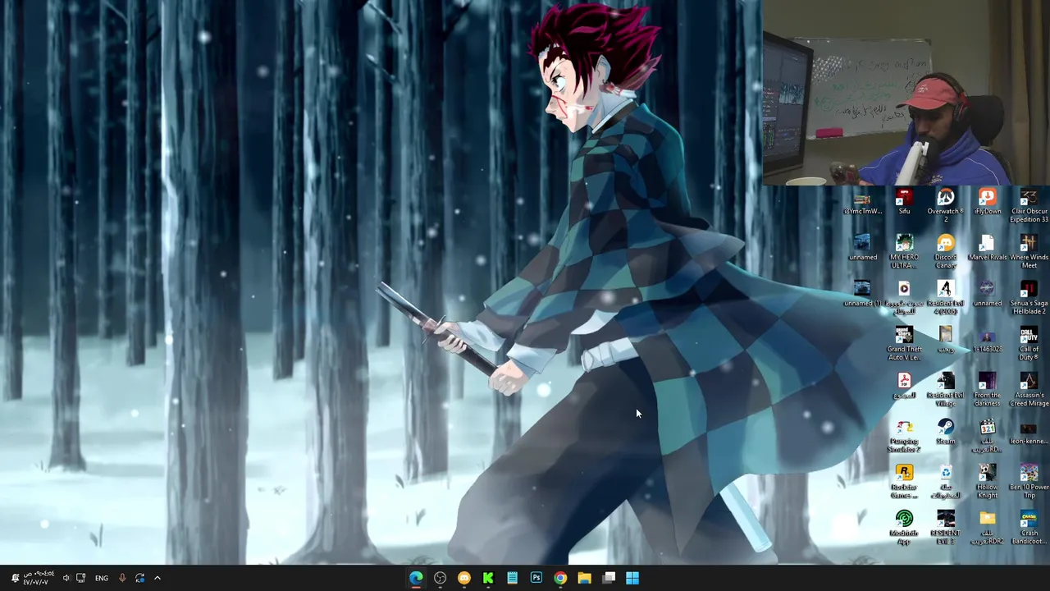Open the Discord Canary desktop shortcut
This screenshot has height=591, width=1050.
pos(946,251)
